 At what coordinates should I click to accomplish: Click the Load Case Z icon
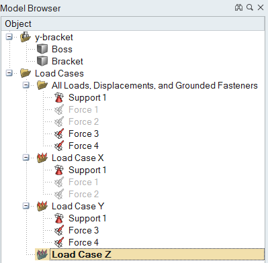pyautogui.click(x=42, y=254)
